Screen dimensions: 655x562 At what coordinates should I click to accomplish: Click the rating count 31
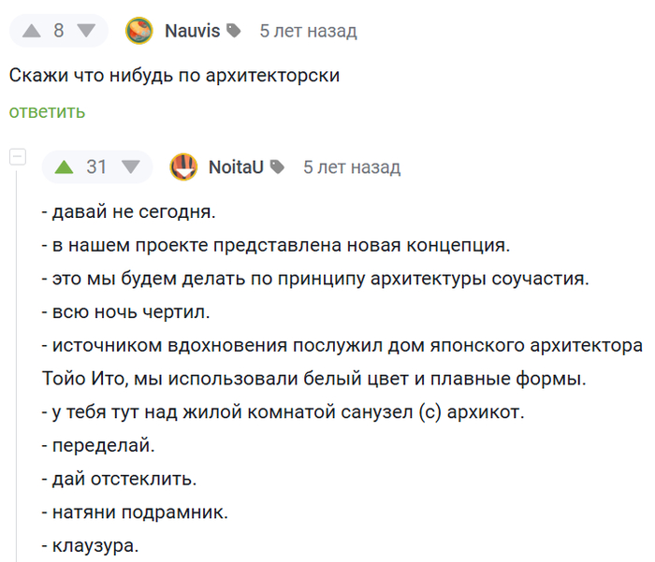[x=97, y=167]
